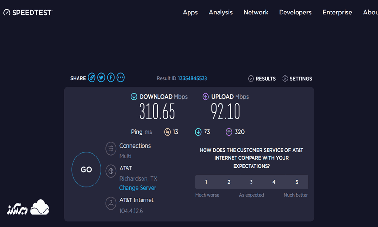This screenshot has height=227, width=378.
Task: Rate customer service 2
Action: [229, 182]
